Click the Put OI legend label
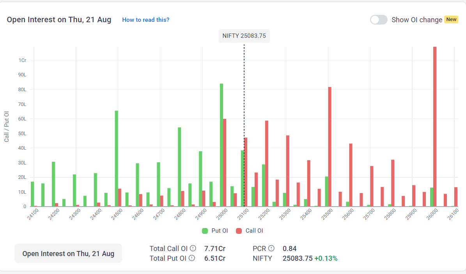The image size is (466, 274). coord(220,231)
